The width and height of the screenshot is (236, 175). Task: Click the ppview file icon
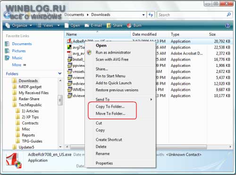[69, 65]
